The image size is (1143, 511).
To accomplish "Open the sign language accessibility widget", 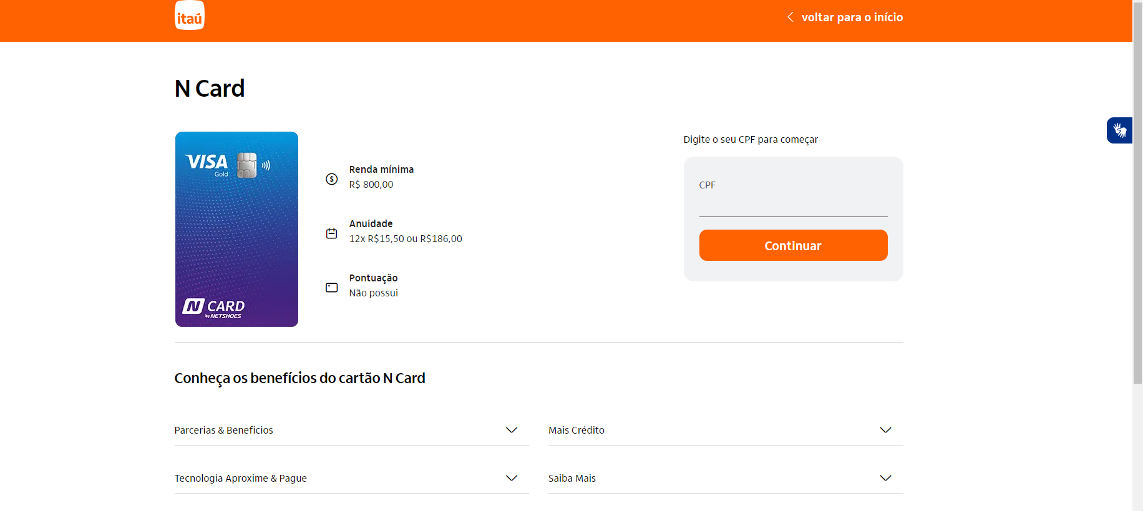I will [x=1119, y=130].
